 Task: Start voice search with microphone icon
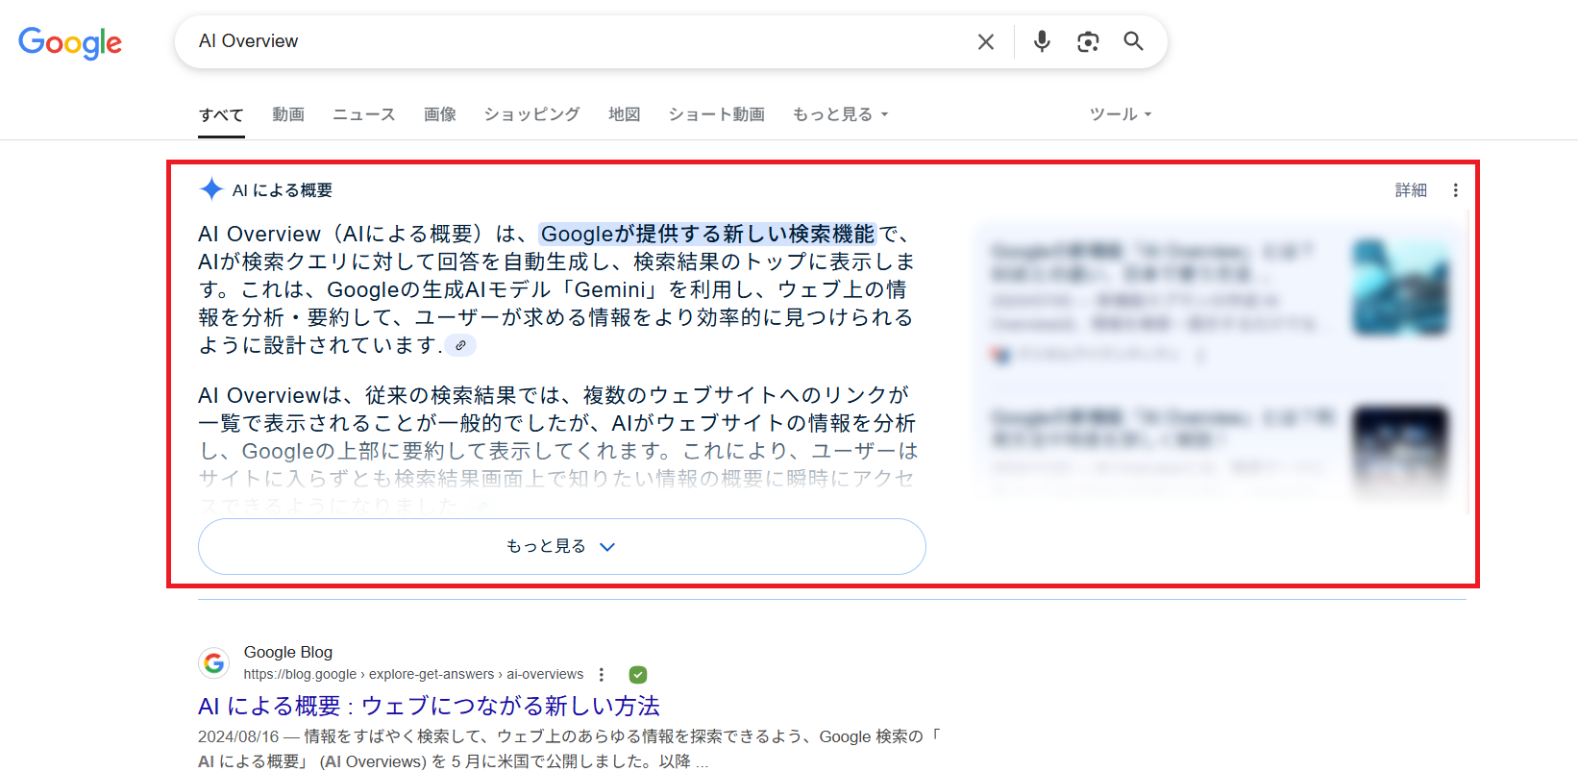tap(1042, 41)
